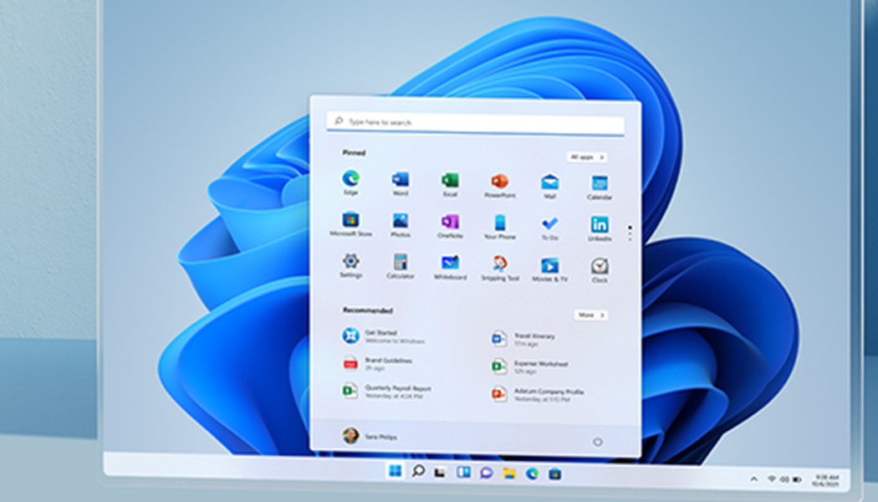Open the Edge browser pinned app
Viewport: 878px width, 502px height.
[x=350, y=180]
